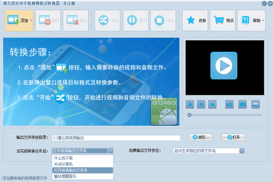Open the 皮肤 (Skin) star button
273x182 pixels.
195,20
